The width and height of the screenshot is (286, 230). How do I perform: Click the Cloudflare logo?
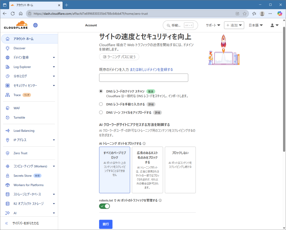[16, 25]
